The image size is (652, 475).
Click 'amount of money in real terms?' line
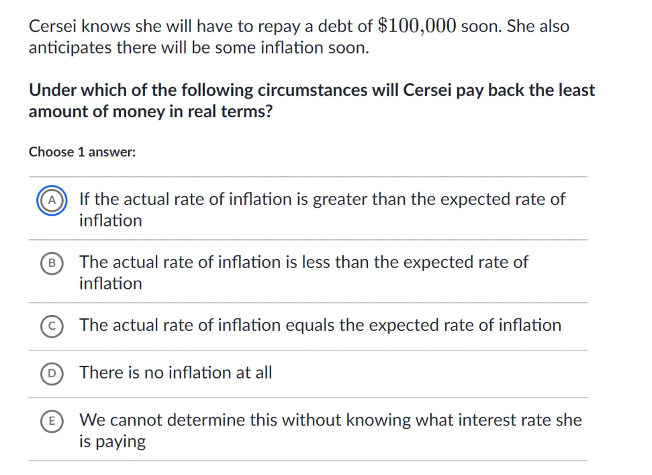pos(151,112)
